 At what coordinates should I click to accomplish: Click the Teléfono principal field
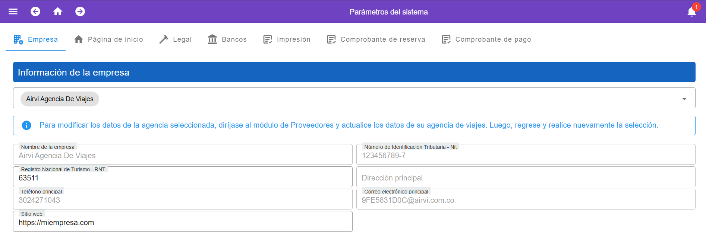pyautogui.click(x=183, y=200)
